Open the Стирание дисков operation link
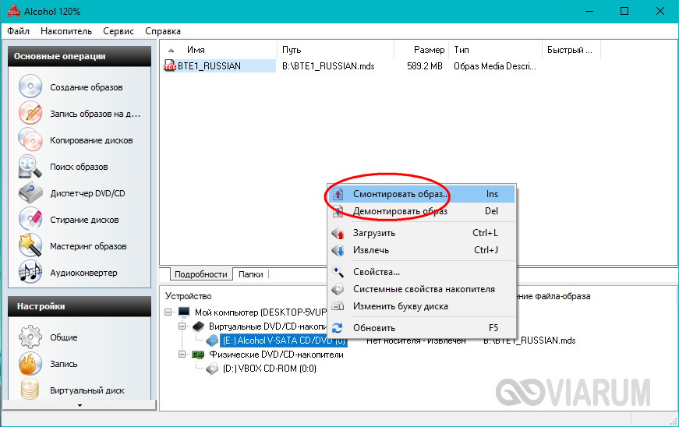Viewport: 679px width, 427px height. pos(84,220)
